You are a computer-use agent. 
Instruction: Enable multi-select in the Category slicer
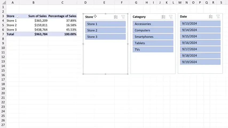point(163,17)
